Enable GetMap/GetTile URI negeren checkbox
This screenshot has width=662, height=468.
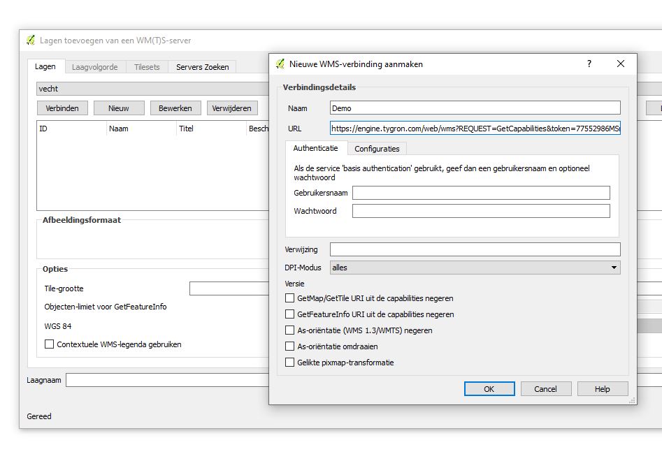(290, 298)
